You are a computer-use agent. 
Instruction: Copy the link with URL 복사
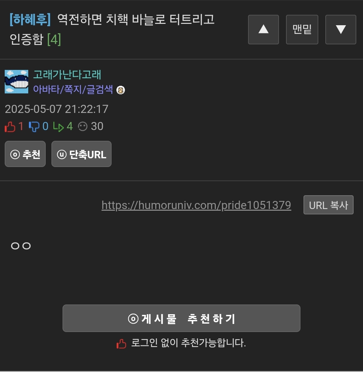coord(328,205)
